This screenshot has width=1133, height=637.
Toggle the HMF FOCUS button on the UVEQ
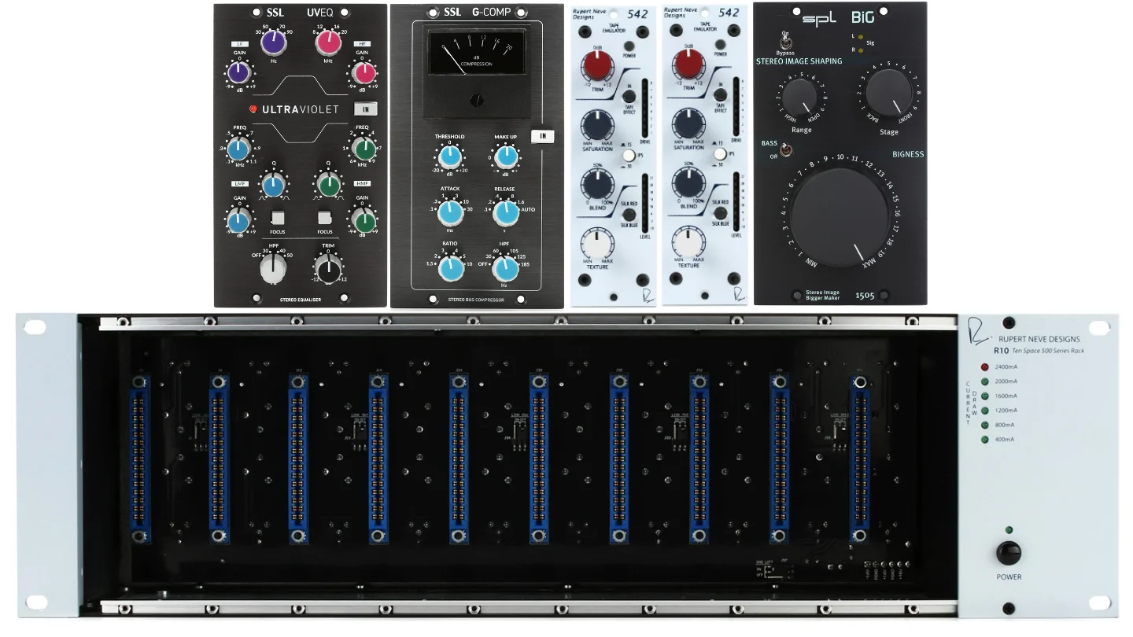(325, 217)
